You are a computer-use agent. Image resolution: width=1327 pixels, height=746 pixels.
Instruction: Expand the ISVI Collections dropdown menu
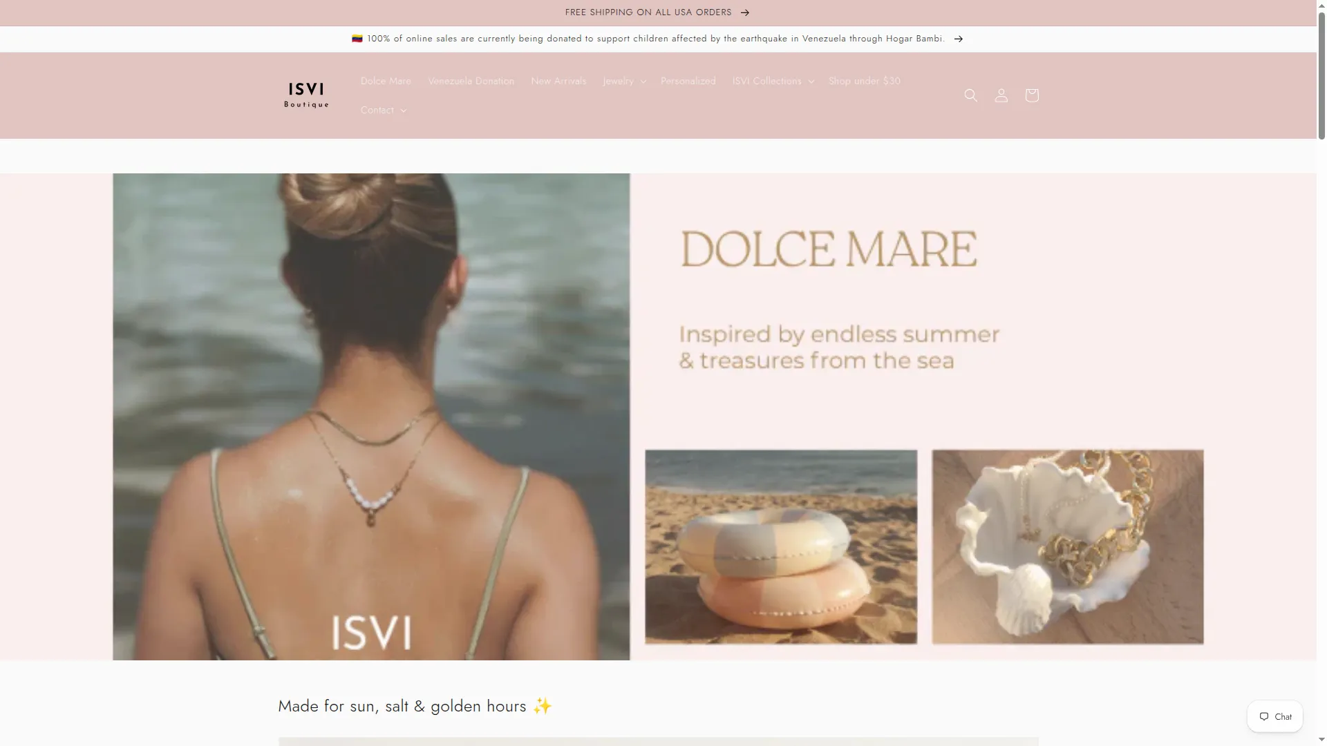(773, 81)
